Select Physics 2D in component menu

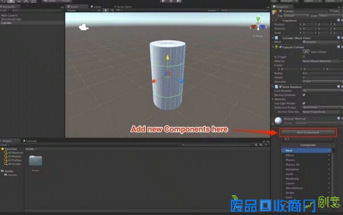tap(306, 165)
